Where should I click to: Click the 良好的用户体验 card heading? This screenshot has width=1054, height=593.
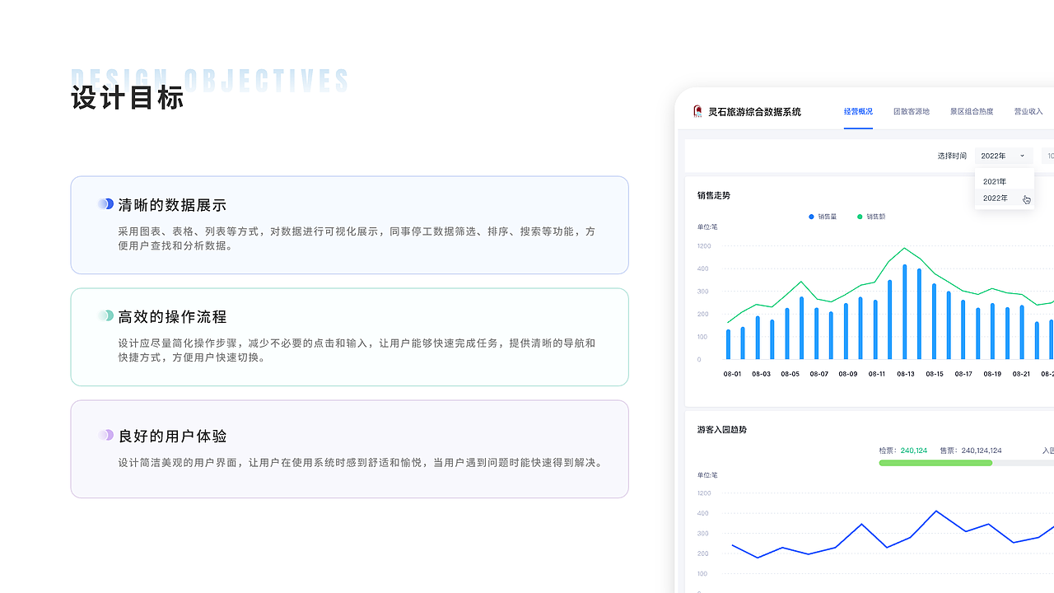[172, 437]
